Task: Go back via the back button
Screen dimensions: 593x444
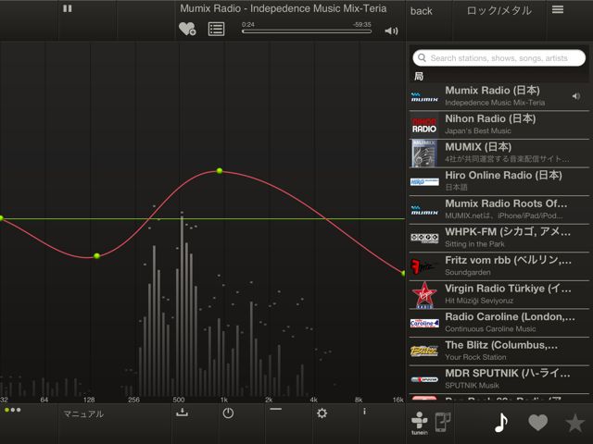Action: [422, 11]
